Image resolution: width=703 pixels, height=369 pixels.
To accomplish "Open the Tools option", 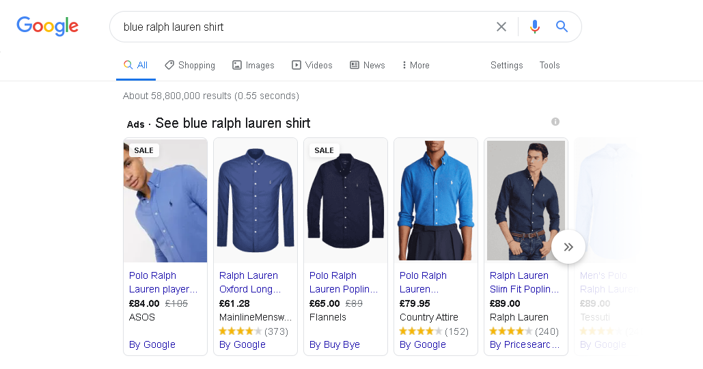I will [549, 66].
